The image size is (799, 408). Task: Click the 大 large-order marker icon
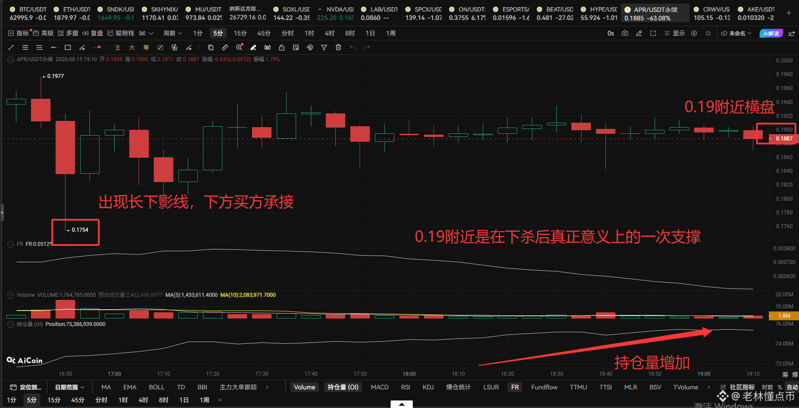click(x=132, y=47)
